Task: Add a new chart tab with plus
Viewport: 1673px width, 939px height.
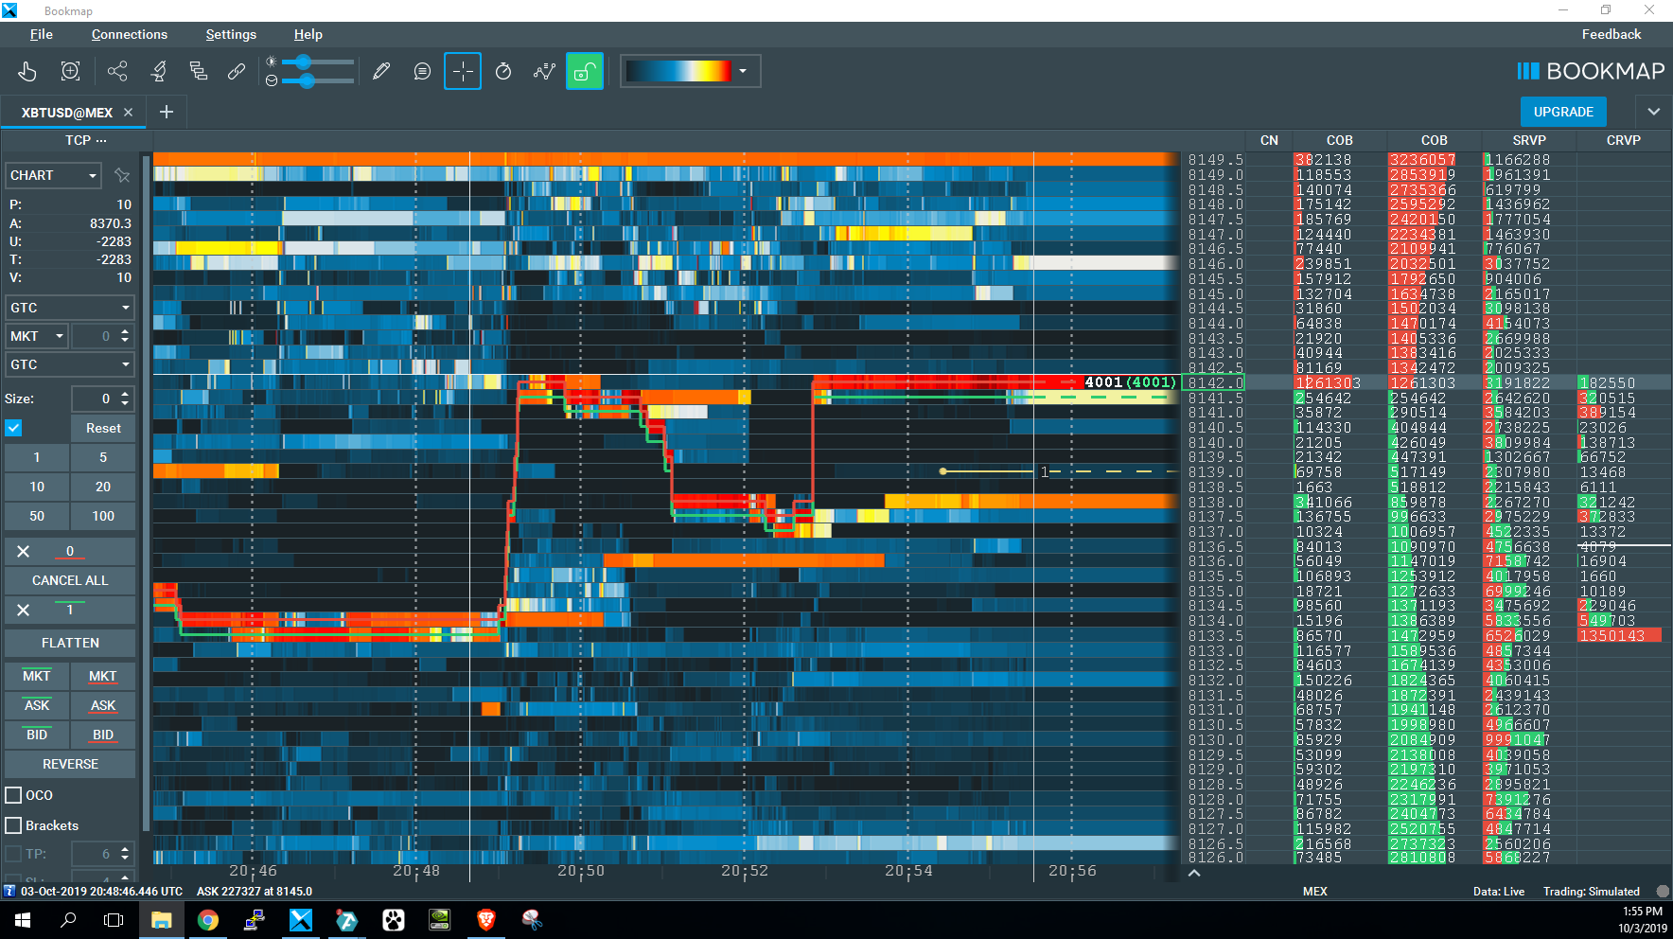Action: click(x=167, y=112)
